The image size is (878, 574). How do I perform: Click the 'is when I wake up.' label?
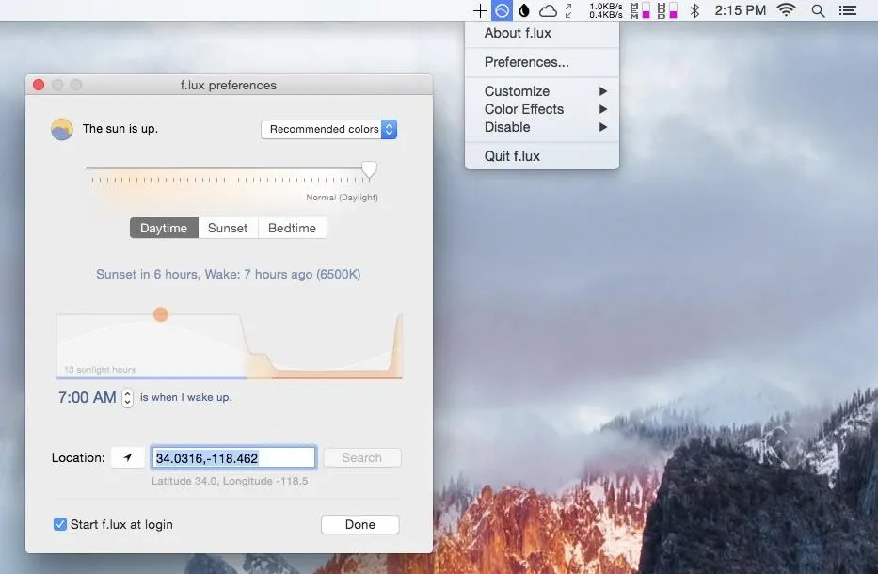coord(186,398)
